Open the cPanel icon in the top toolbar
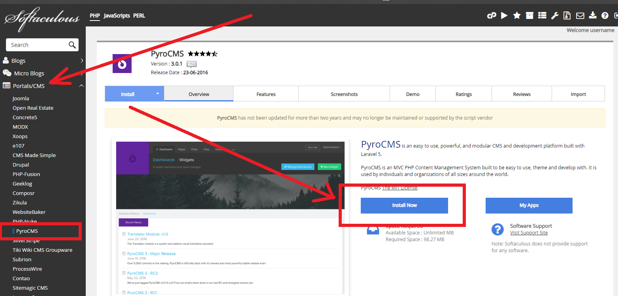The height and width of the screenshot is (296, 618). pos(492,15)
